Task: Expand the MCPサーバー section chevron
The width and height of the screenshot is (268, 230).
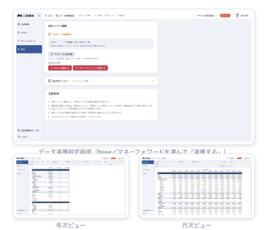Action: pyautogui.click(x=153, y=81)
